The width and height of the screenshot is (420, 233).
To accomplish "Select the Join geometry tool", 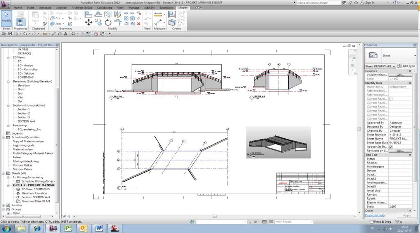I will [x=57, y=23].
